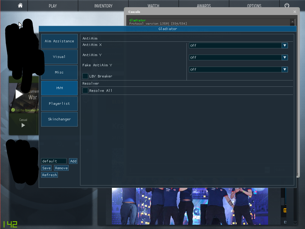Open the AntiAim Y dropdown

[x=238, y=58]
